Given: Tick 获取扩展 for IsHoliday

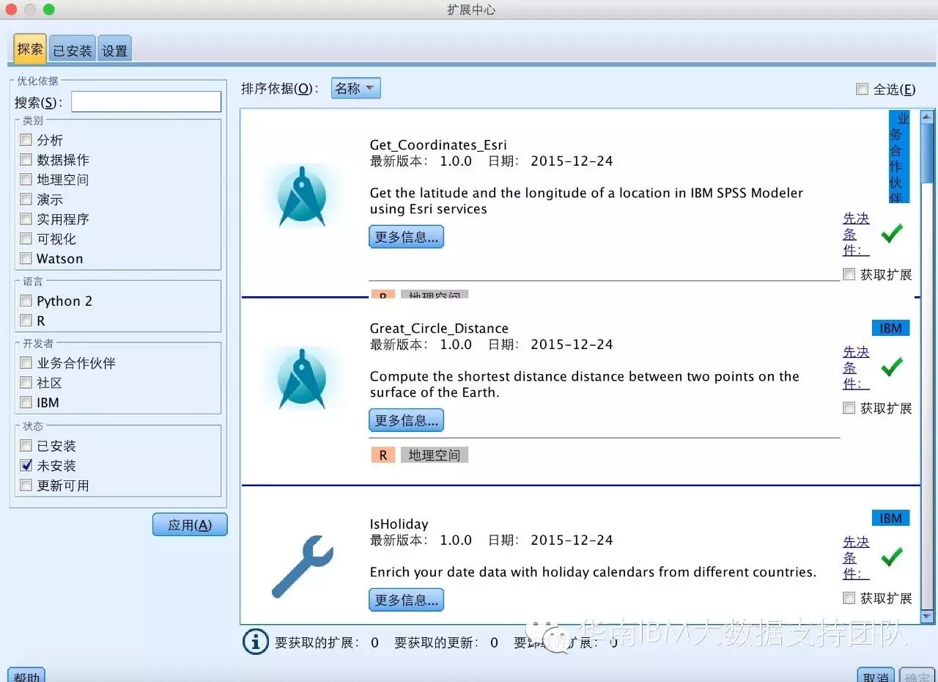Looking at the screenshot, I should coord(849,598).
